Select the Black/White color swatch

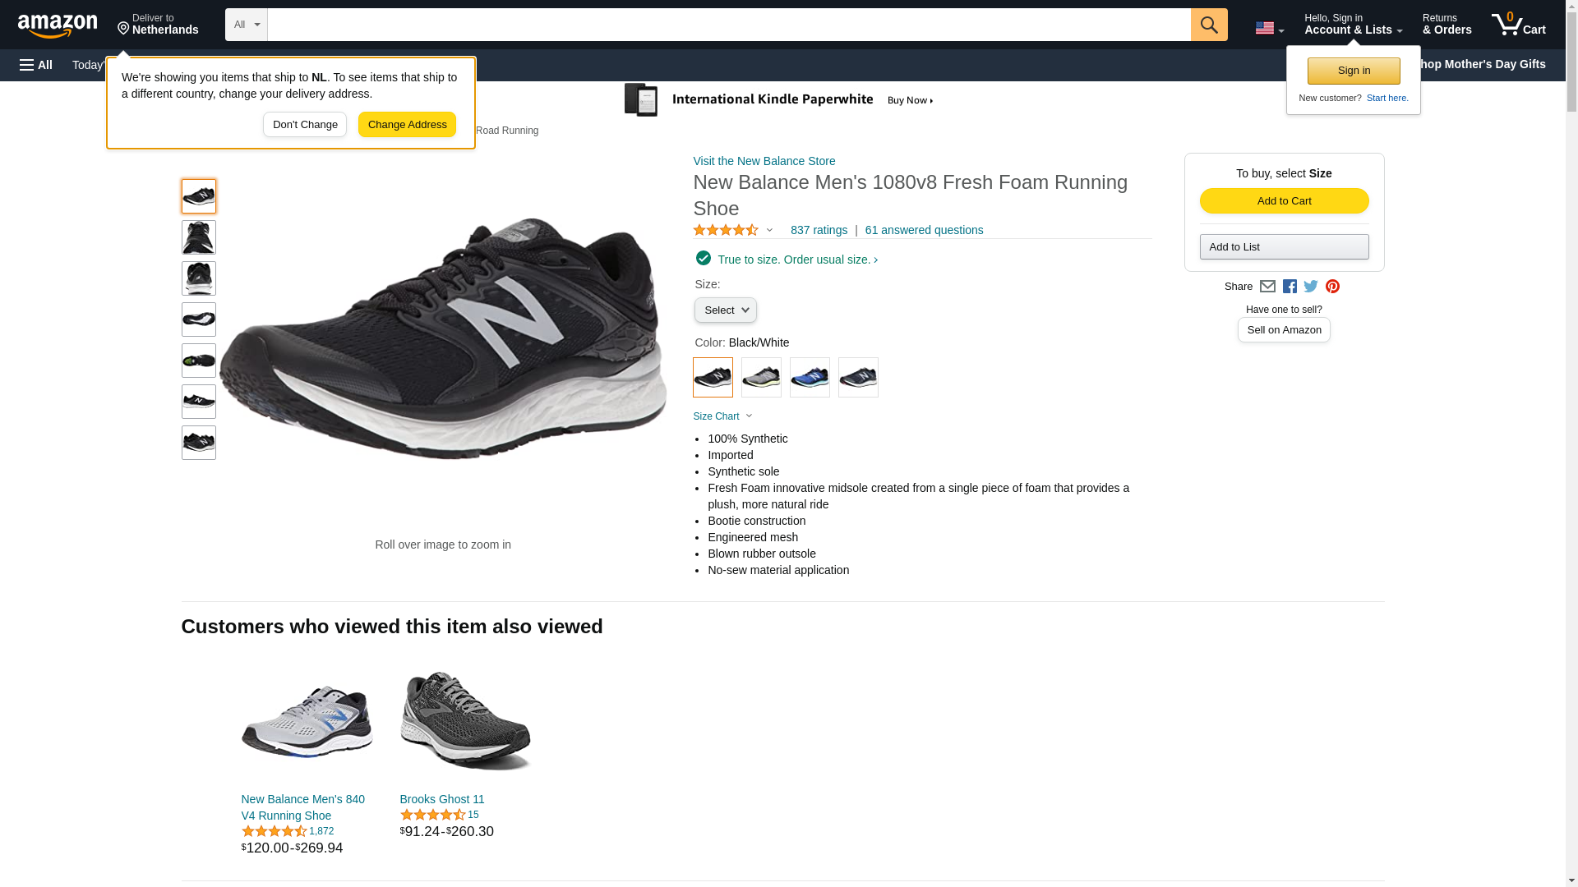[713, 378]
